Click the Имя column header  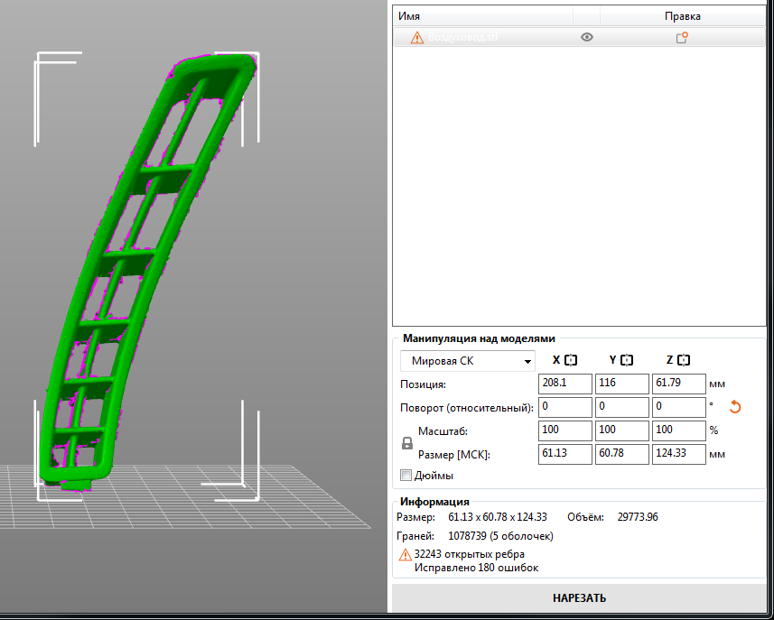pyautogui.click(x=409, y=16)
